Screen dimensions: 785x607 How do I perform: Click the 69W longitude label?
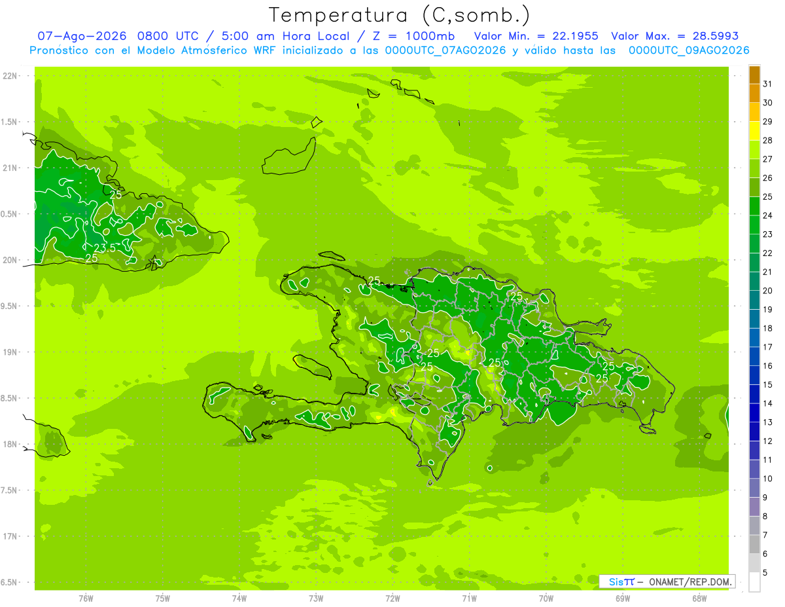(623, 598)
